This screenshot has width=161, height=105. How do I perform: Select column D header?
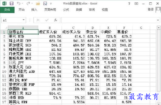tap(93, 28)
